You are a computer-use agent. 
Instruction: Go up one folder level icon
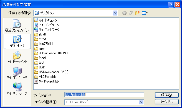[131, 13]
